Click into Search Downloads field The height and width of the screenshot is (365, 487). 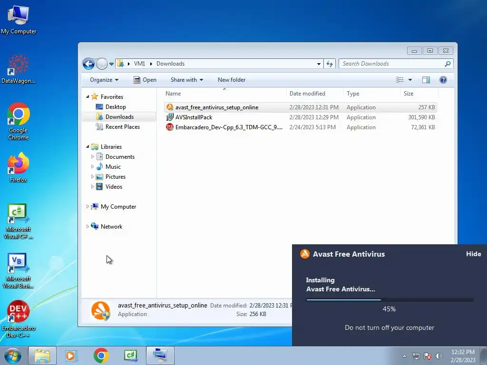[396, 64]
